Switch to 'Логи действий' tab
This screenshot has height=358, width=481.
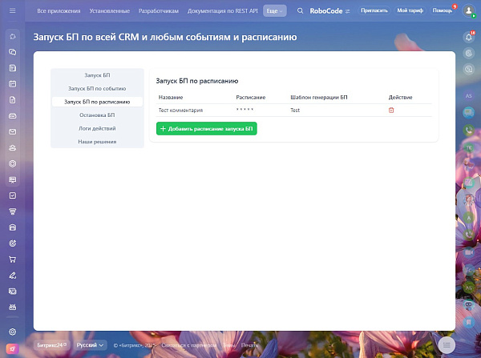[x=97, y=128]
